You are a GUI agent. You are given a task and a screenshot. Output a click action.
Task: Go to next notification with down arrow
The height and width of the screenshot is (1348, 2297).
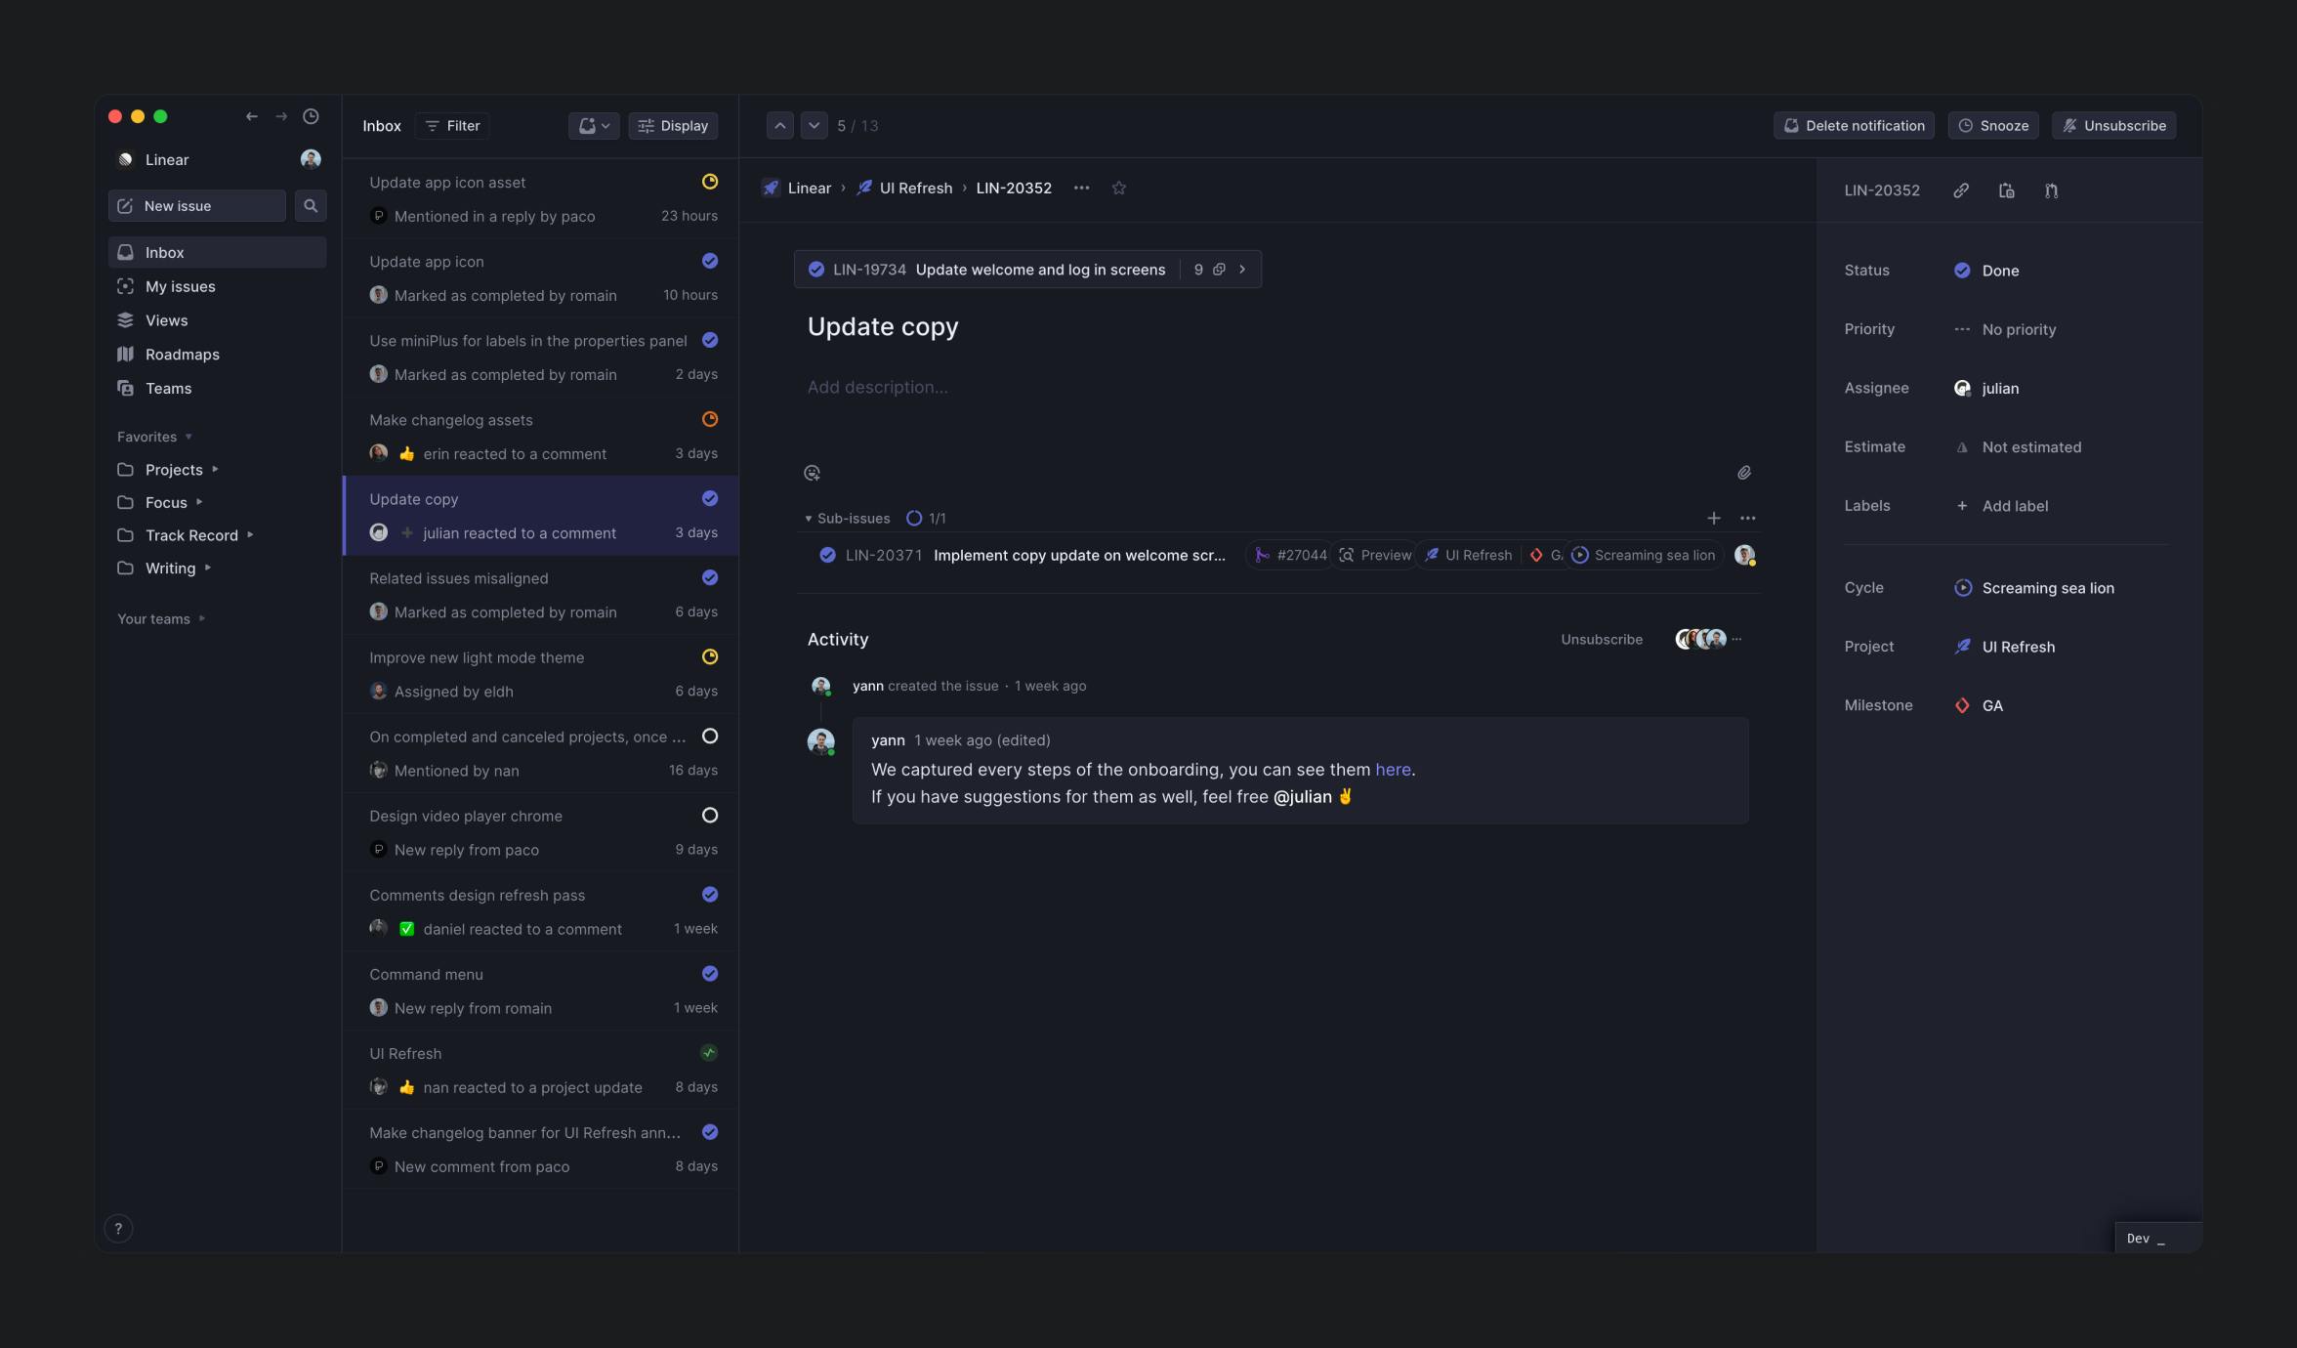coord(814,125)
